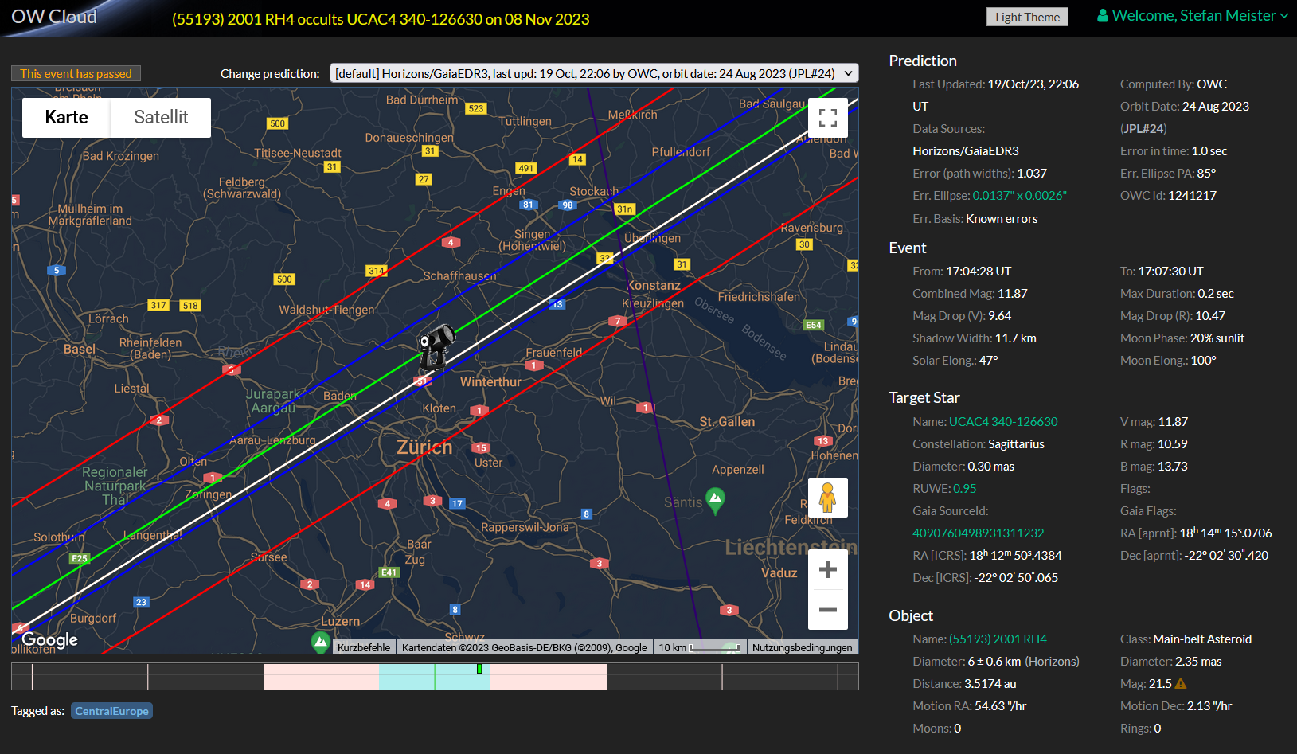Click the event page title heading
This screenshot has width=1297, height=754.
pyautogui.click(x=381, y=19)
